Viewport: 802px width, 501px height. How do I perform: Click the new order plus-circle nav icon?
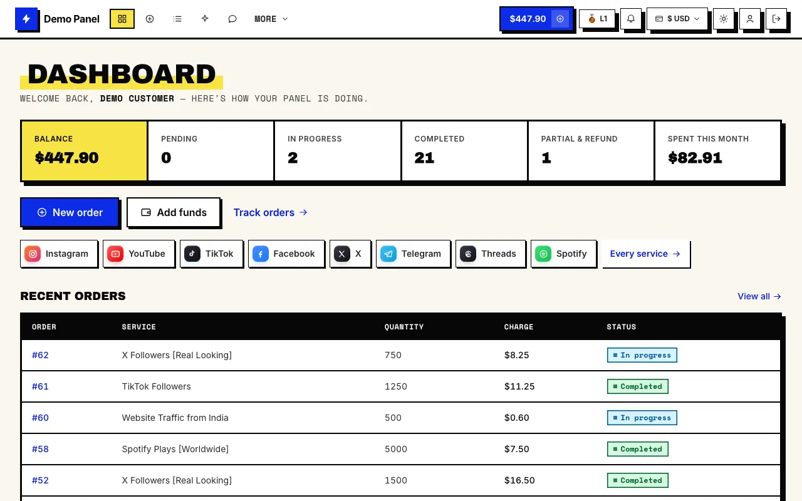150,19
